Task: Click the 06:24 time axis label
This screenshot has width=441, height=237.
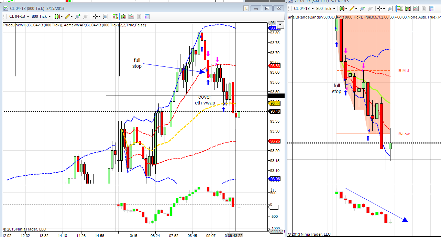Action: pos(155,235)
